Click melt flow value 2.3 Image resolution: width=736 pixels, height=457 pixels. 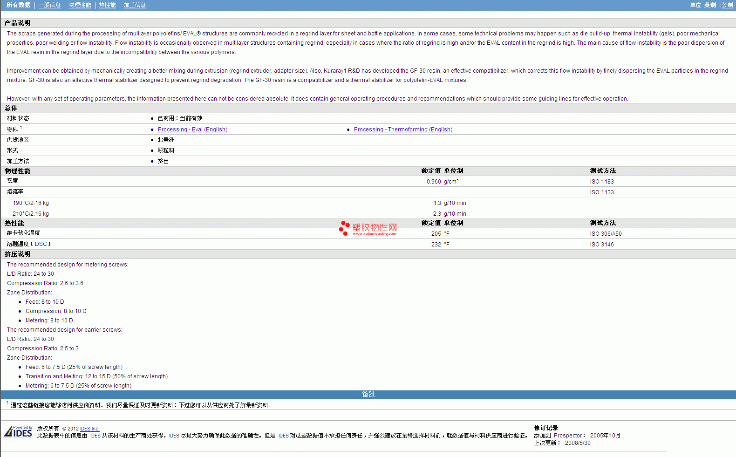click(x=437, y=214)
